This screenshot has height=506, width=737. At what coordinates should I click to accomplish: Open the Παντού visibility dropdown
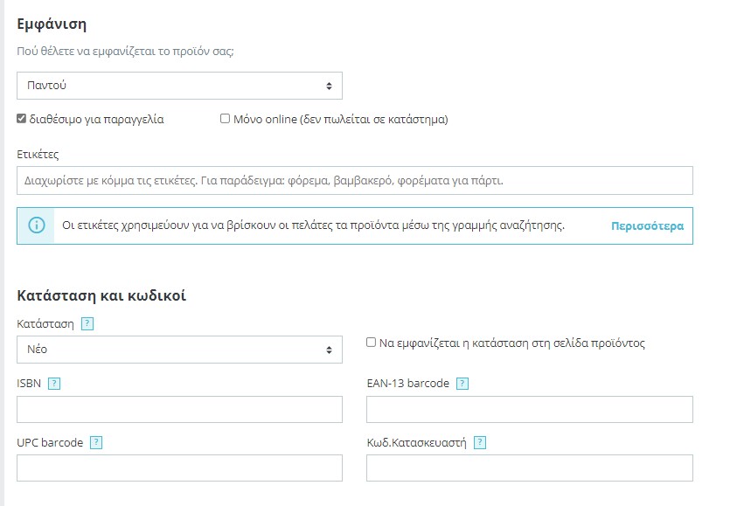click(179, 86)
